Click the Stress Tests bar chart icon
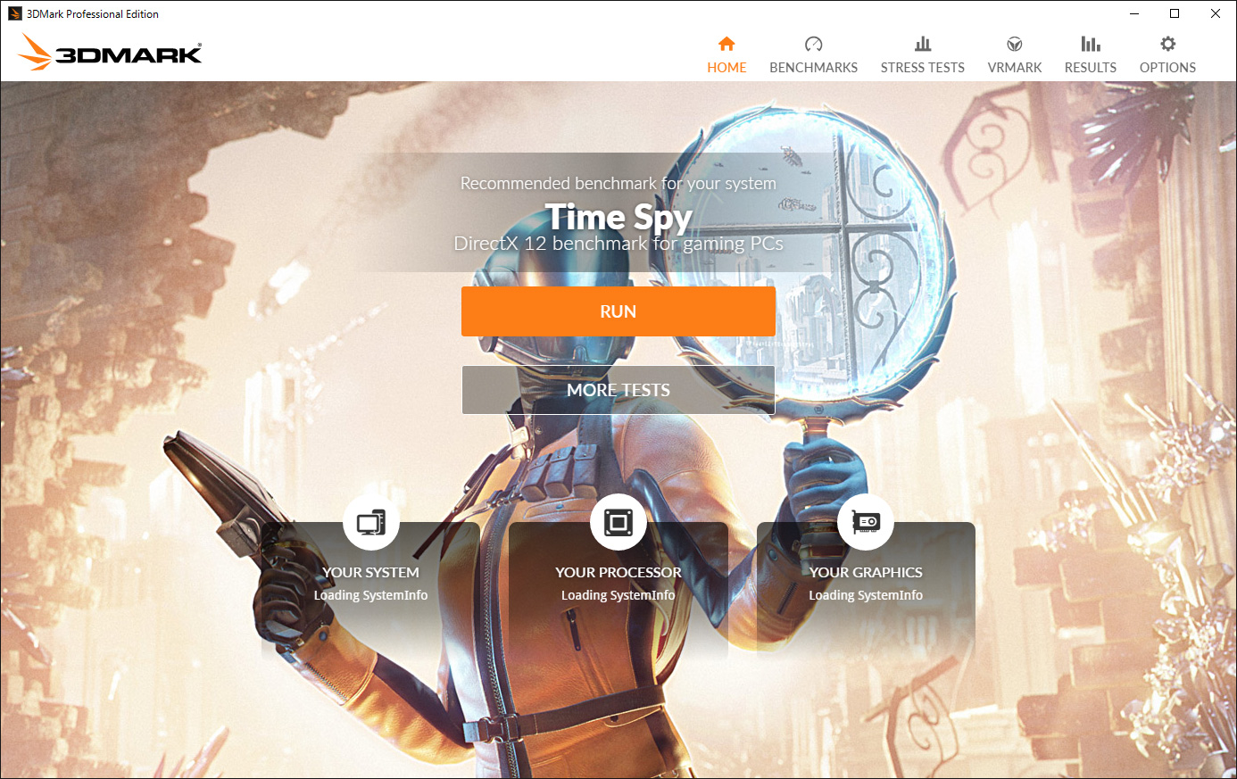This screenshot has height=779, width=1237. point(923,44)
